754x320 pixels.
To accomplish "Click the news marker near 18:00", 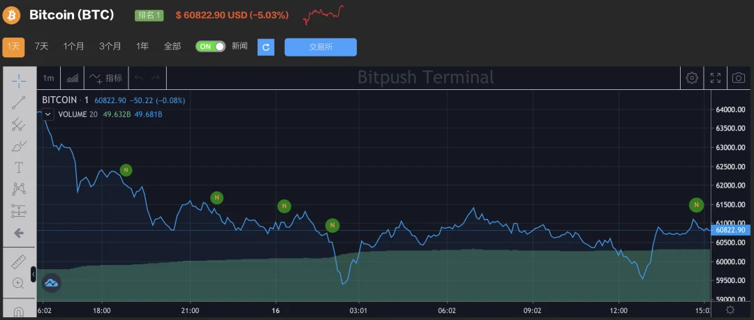I will (126, 170).
